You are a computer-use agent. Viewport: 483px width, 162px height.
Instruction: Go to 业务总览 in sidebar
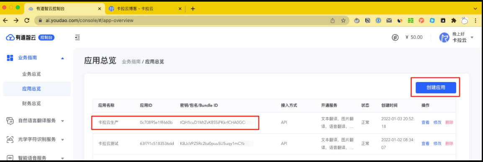point(31,74)
